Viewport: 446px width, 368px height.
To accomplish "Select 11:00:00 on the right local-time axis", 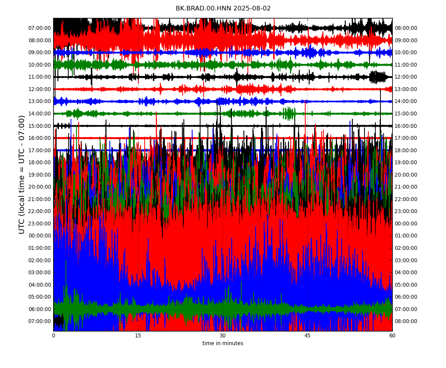I will (x=406, y=65).
